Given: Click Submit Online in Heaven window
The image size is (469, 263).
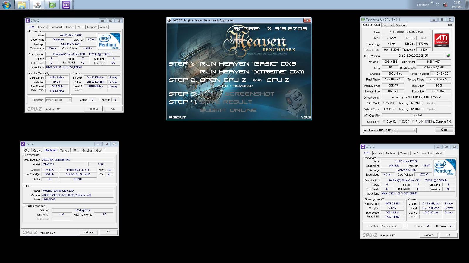Looking at the screenshot, I should 228,110.
